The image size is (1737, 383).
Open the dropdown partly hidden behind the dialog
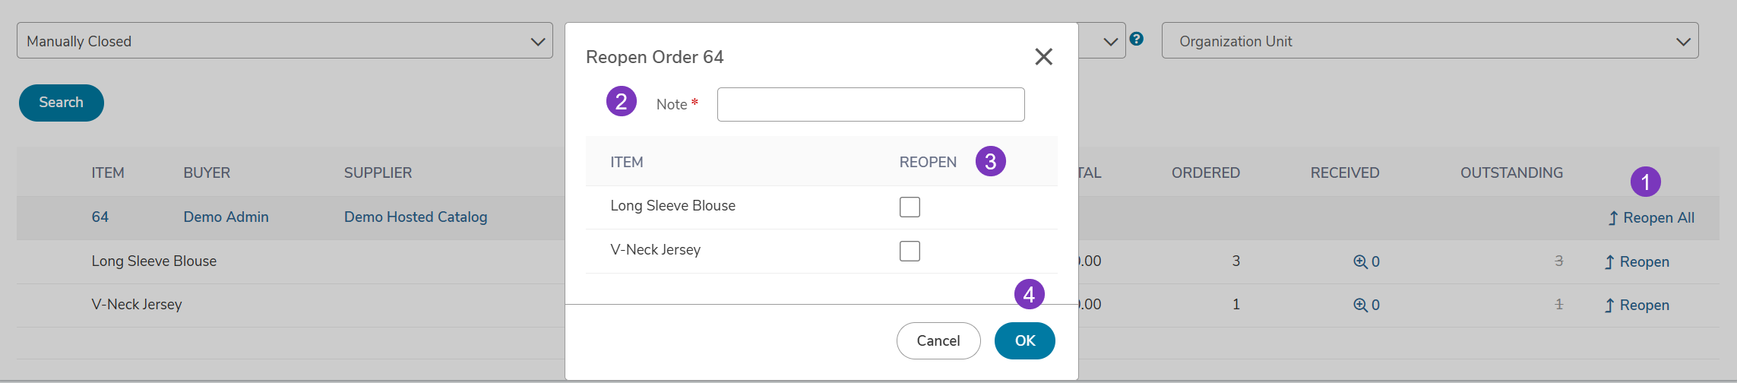(1102, 41)
